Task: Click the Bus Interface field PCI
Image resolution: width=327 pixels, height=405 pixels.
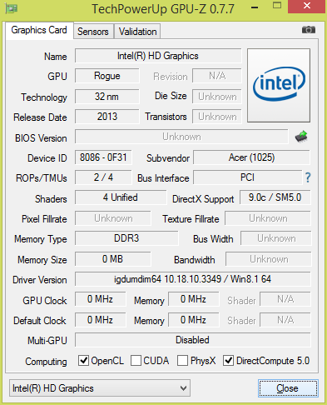Action: point(247,177)
